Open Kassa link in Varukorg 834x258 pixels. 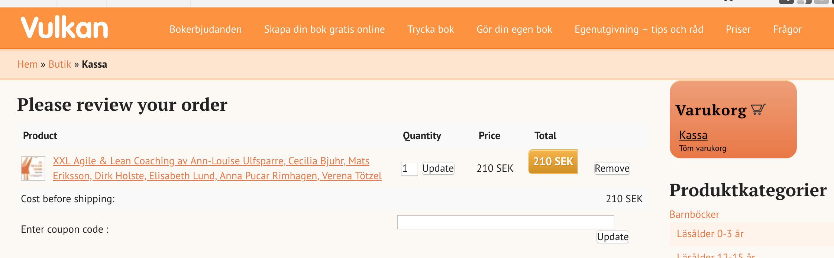click(693, 135)
